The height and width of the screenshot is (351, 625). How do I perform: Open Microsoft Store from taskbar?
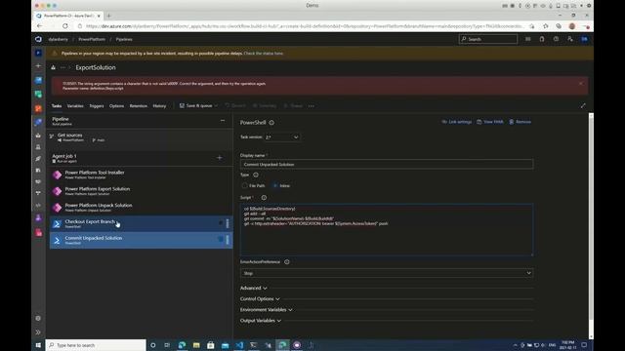(211, 345)
